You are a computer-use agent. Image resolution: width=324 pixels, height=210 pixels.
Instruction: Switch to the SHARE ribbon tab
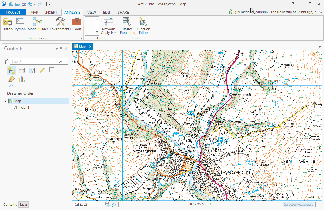tap(123, 13)
